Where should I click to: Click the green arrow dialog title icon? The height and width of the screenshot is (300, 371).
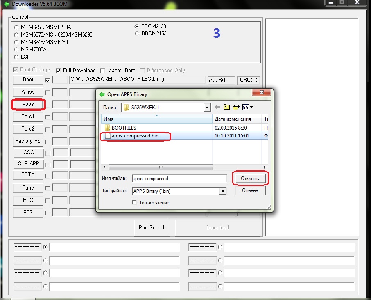pyautogui.click(x=102, y=94)
